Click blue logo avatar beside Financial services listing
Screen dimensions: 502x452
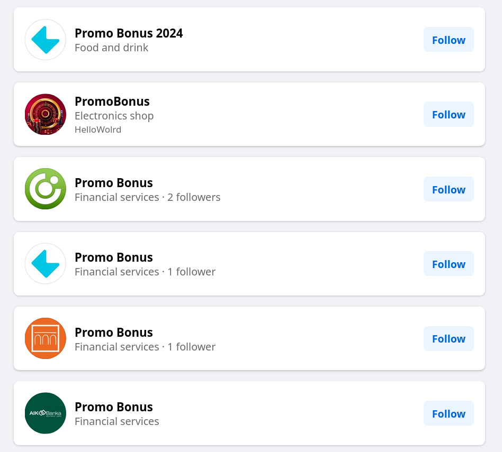point(46,264)
